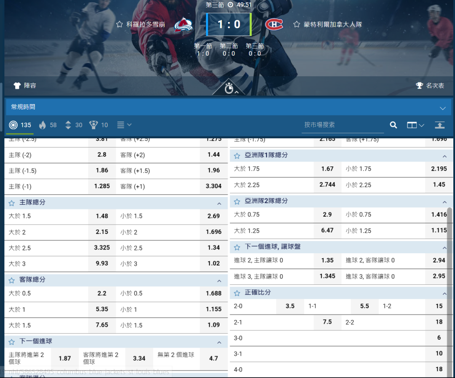The width and height of the screenshot is (455, 378).
Task: Collapse the 客隊總分 section
Action: 219,281
